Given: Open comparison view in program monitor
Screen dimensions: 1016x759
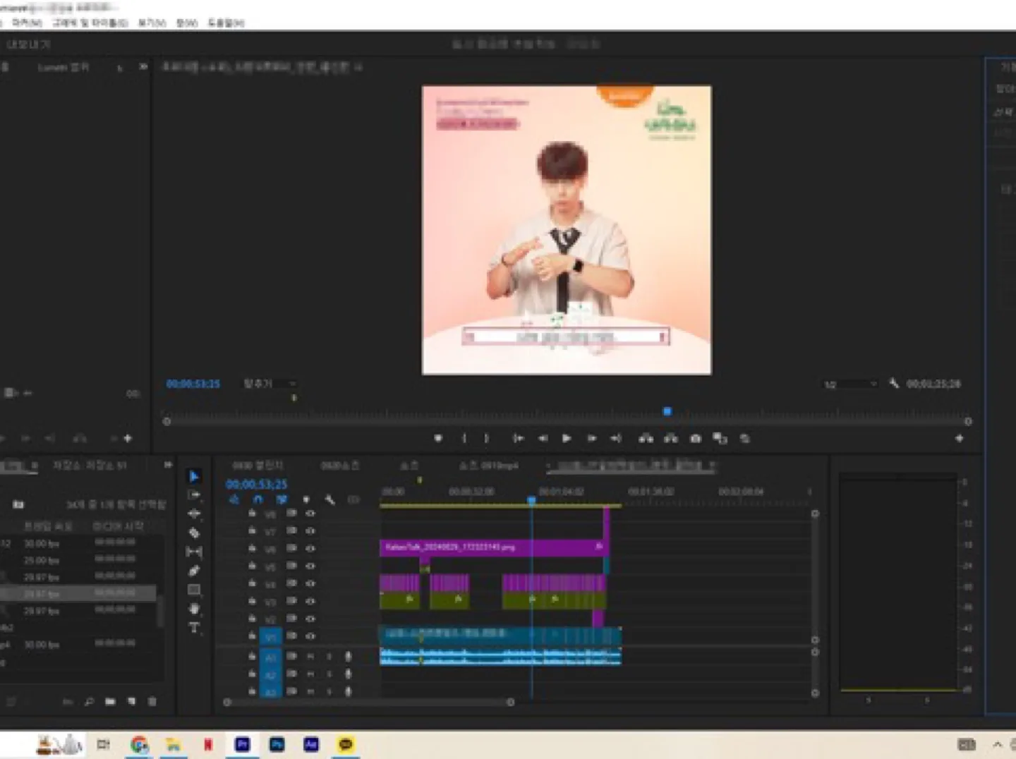Looking at the screenshot, I should (x=720, y=438).
